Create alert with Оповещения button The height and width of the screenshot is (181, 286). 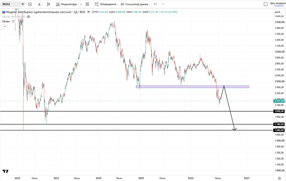coord(106,4)
